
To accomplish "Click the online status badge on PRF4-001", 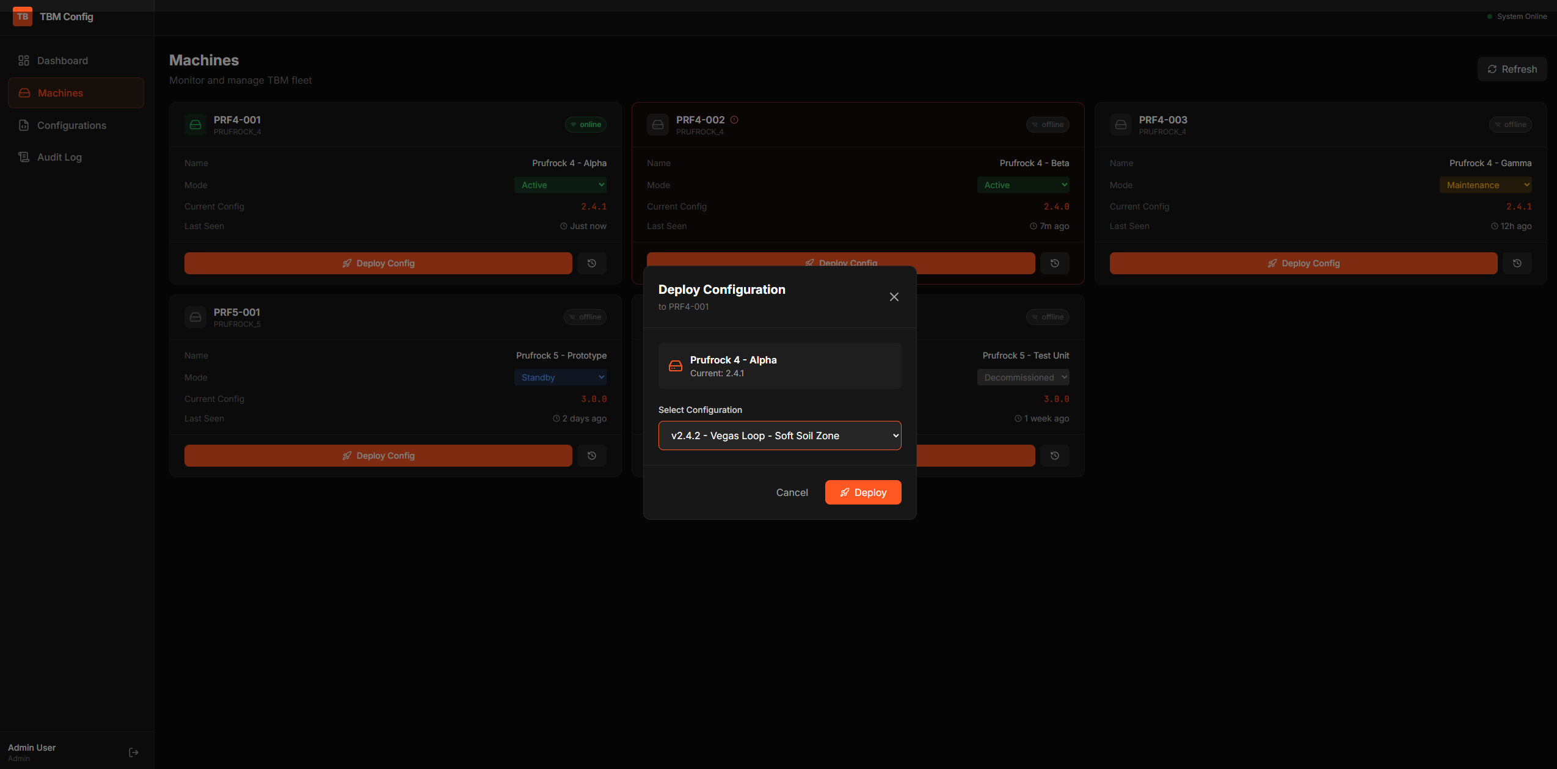I will (x=586, y=125).
